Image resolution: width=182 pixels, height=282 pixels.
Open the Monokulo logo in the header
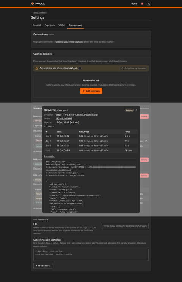click(x=38, y=3)
